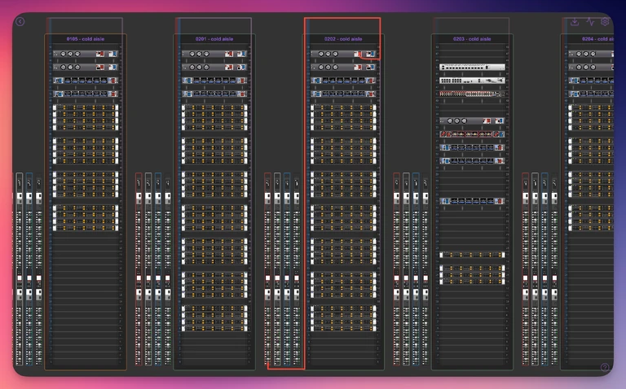Select second power shelf in rack 0201
Screen dimensions: 626x389
pyautogui.click(x=214, y=67)
